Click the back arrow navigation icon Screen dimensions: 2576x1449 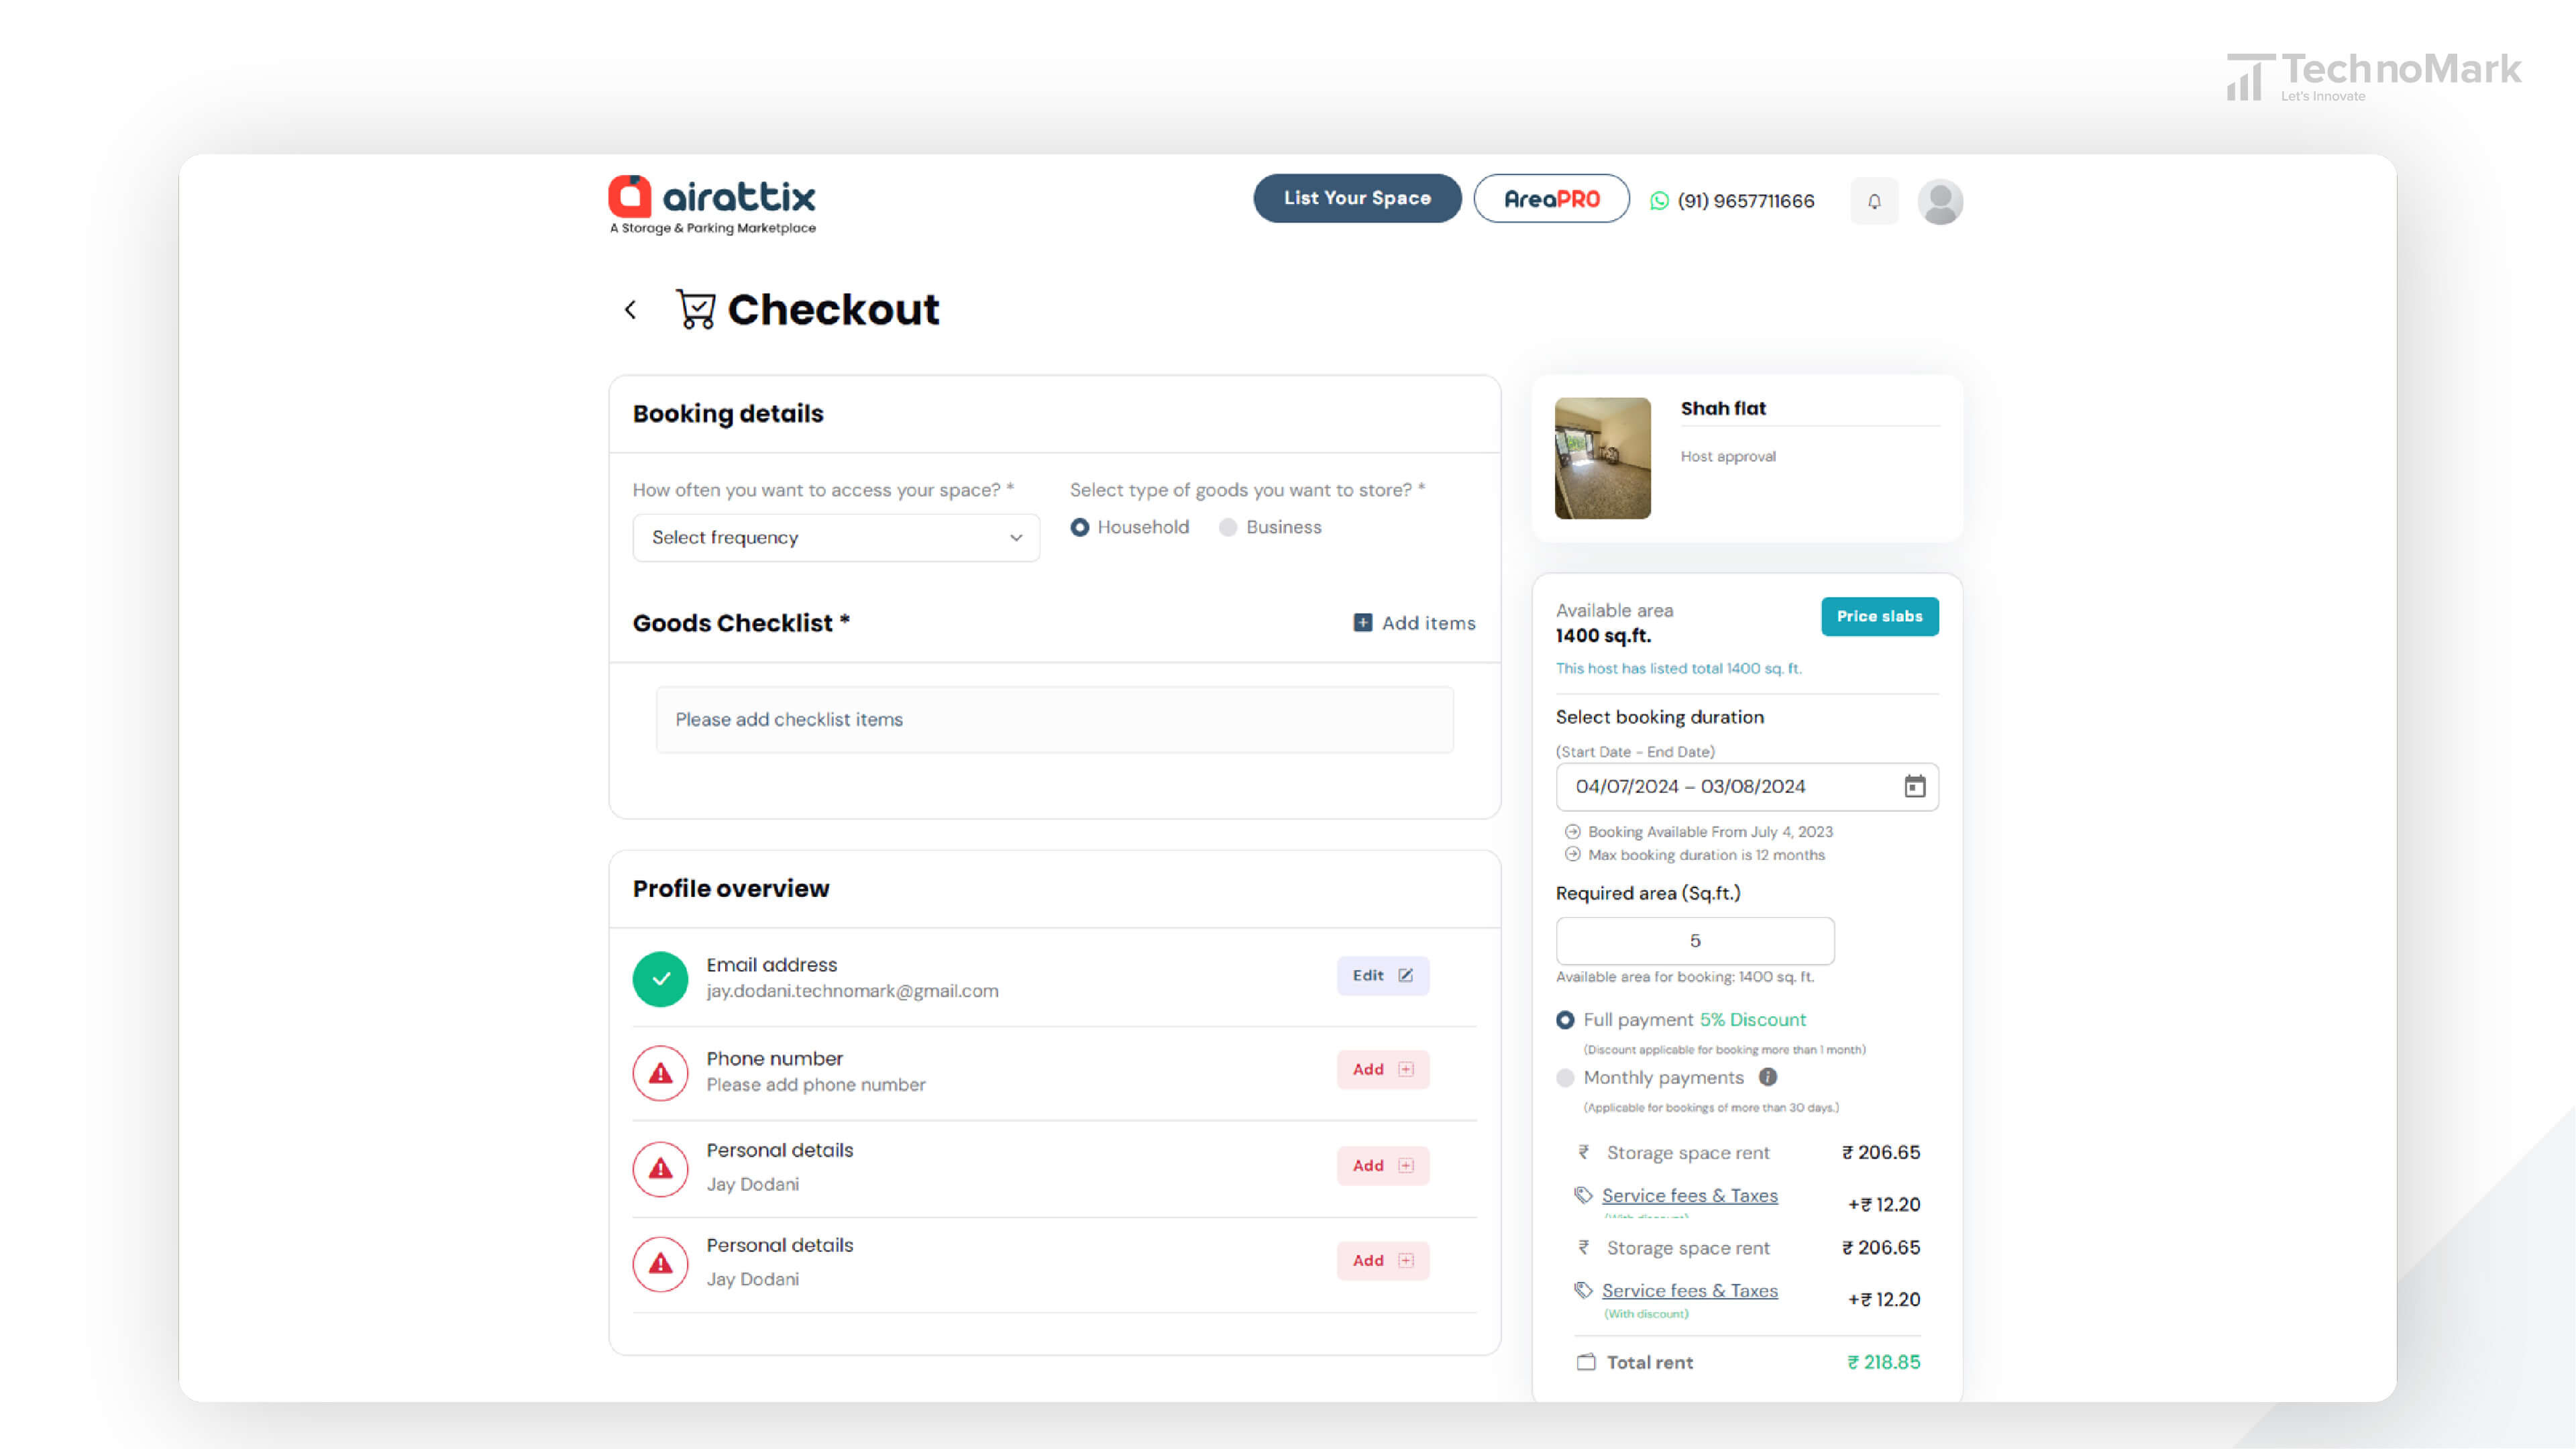click(x=630, y=310)
